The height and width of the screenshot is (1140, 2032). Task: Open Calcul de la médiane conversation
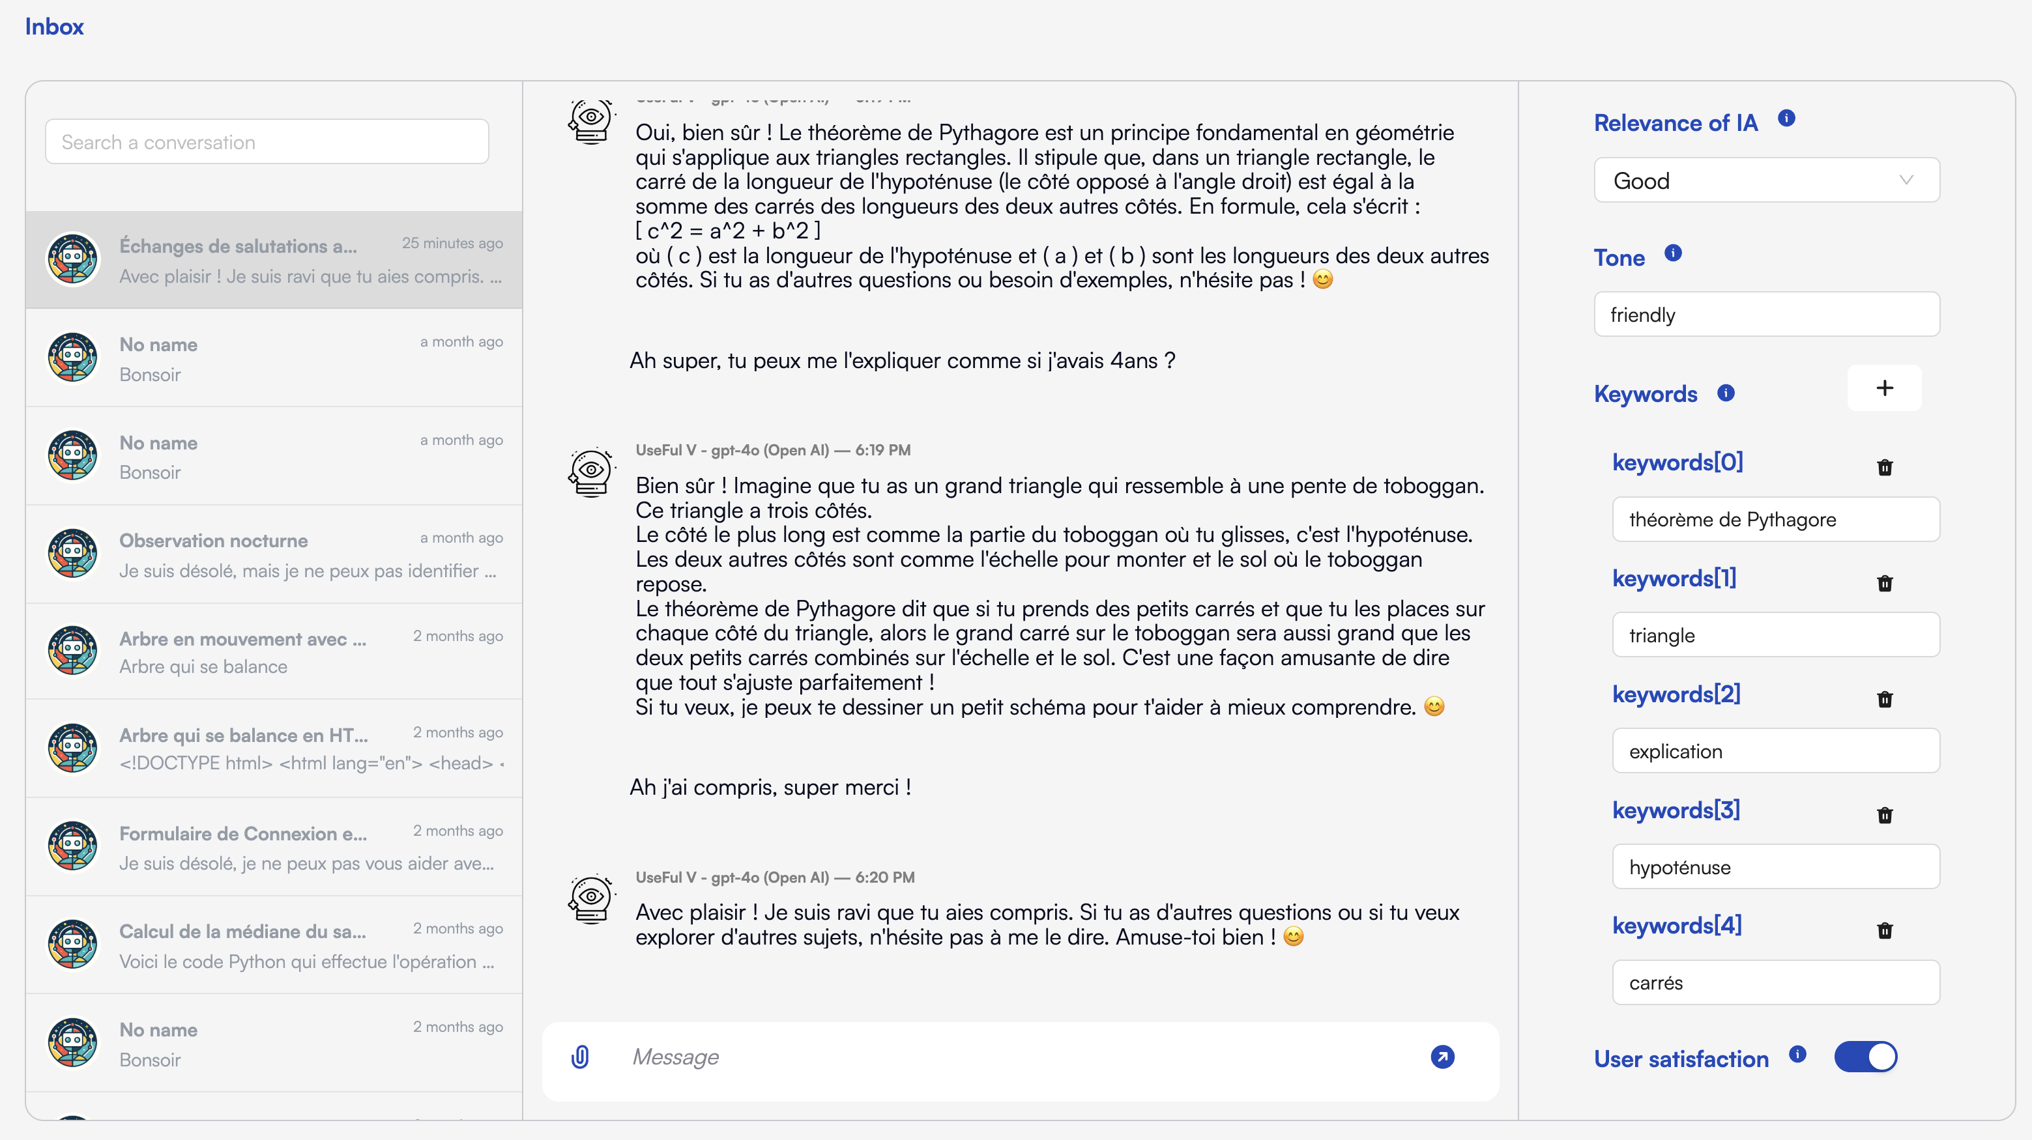[274, 945]
